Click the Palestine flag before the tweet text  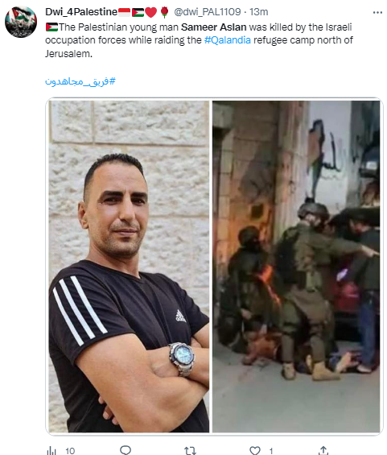click(51, 27)
